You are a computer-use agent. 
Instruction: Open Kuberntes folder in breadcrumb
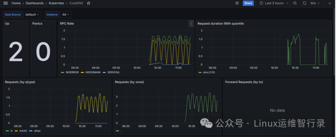(56, 3)
